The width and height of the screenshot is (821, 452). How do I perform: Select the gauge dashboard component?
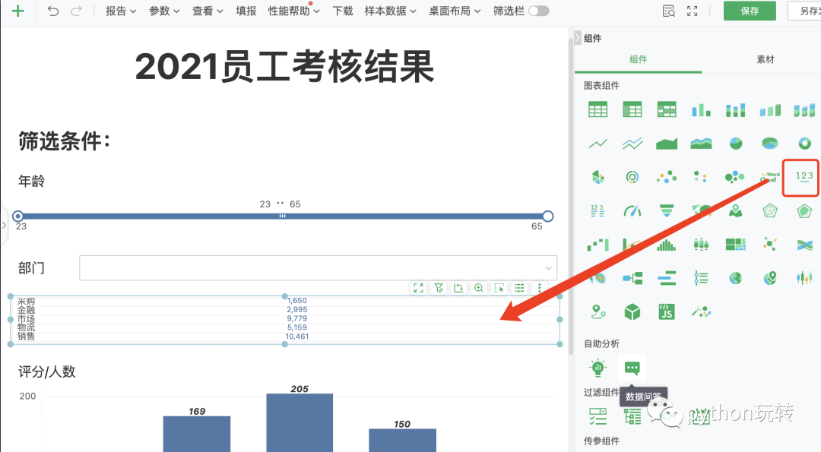click(632, 211)
